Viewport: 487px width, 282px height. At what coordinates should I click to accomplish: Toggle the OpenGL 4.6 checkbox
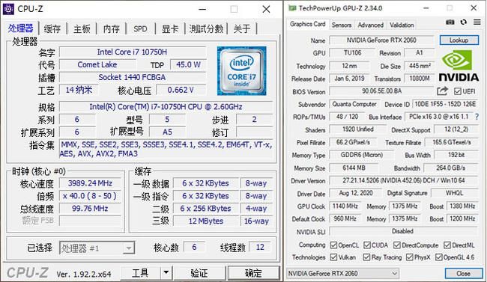pyautogui.click(x=438, y=257)
